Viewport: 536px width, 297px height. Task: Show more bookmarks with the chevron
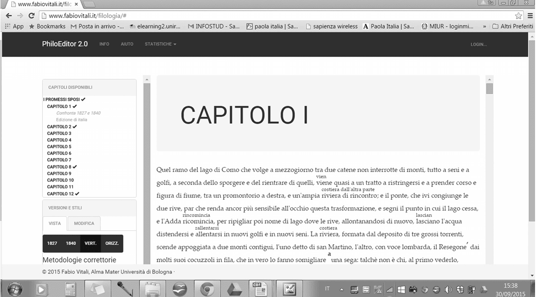coord(484,26)
